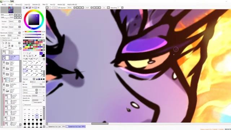Toggle the RGB slider panel icon
Viewport: 231px width, 130px height.
[x=27, y=8]
